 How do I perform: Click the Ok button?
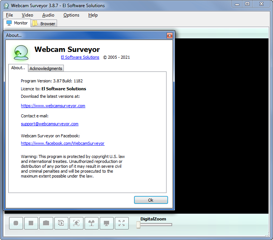point(151,200)
